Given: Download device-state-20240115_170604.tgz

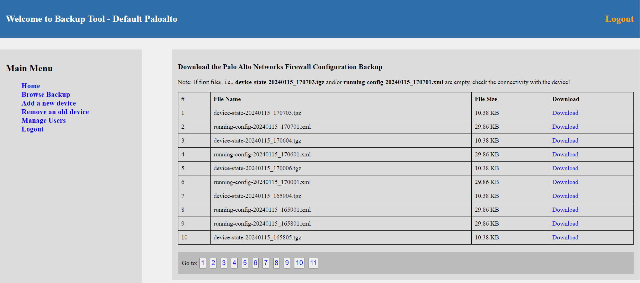Looking at the screenshot, I should (565, 140).
